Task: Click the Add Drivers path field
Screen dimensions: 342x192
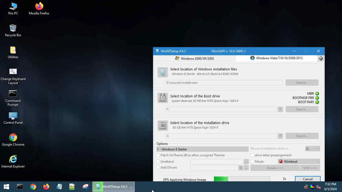Action: click(214, 168)
